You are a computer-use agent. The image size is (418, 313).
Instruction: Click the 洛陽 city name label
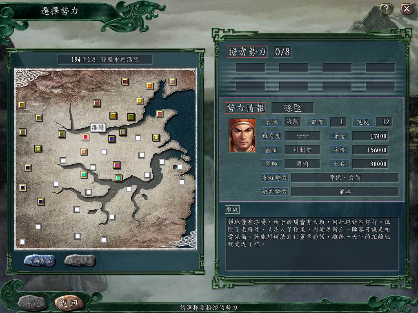[x=98, y=128]
